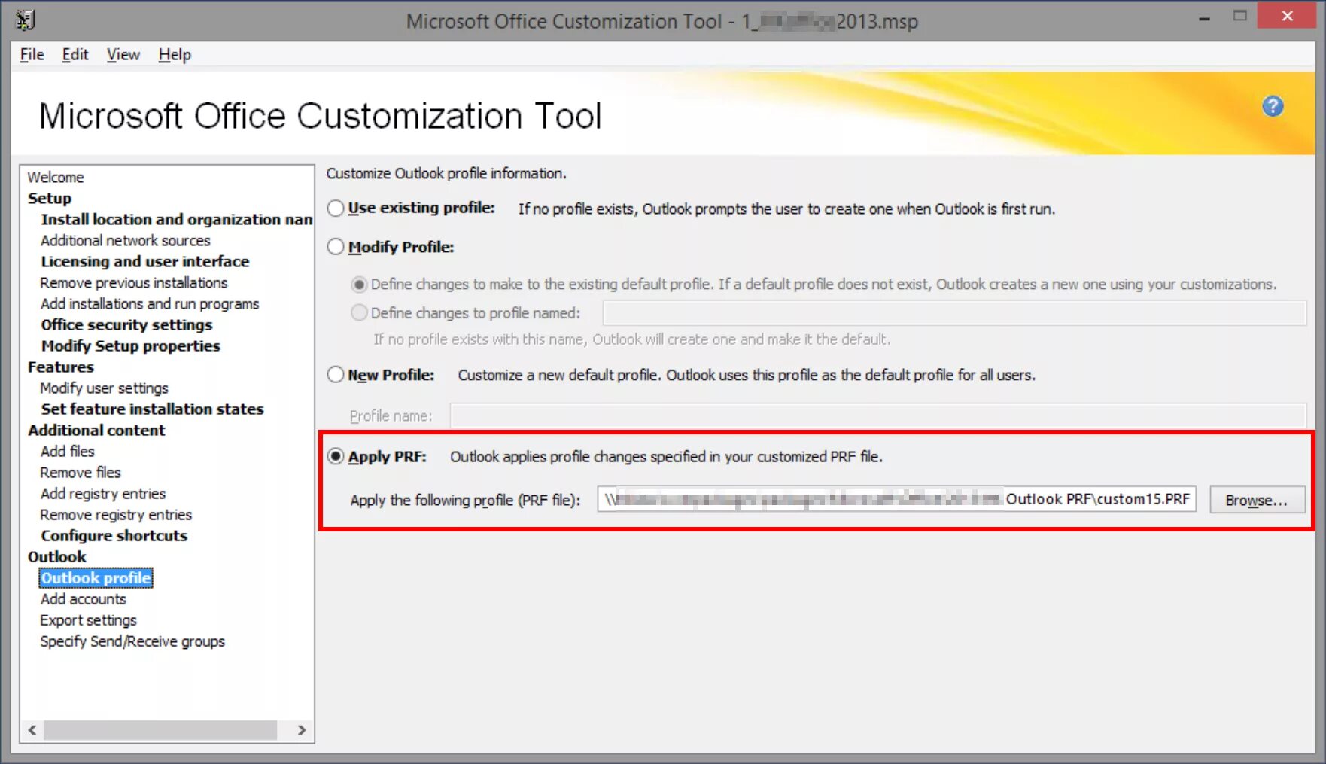Open the Edit menu
The width and height of the screenshot is (1326, 764).
pos(75,55)
